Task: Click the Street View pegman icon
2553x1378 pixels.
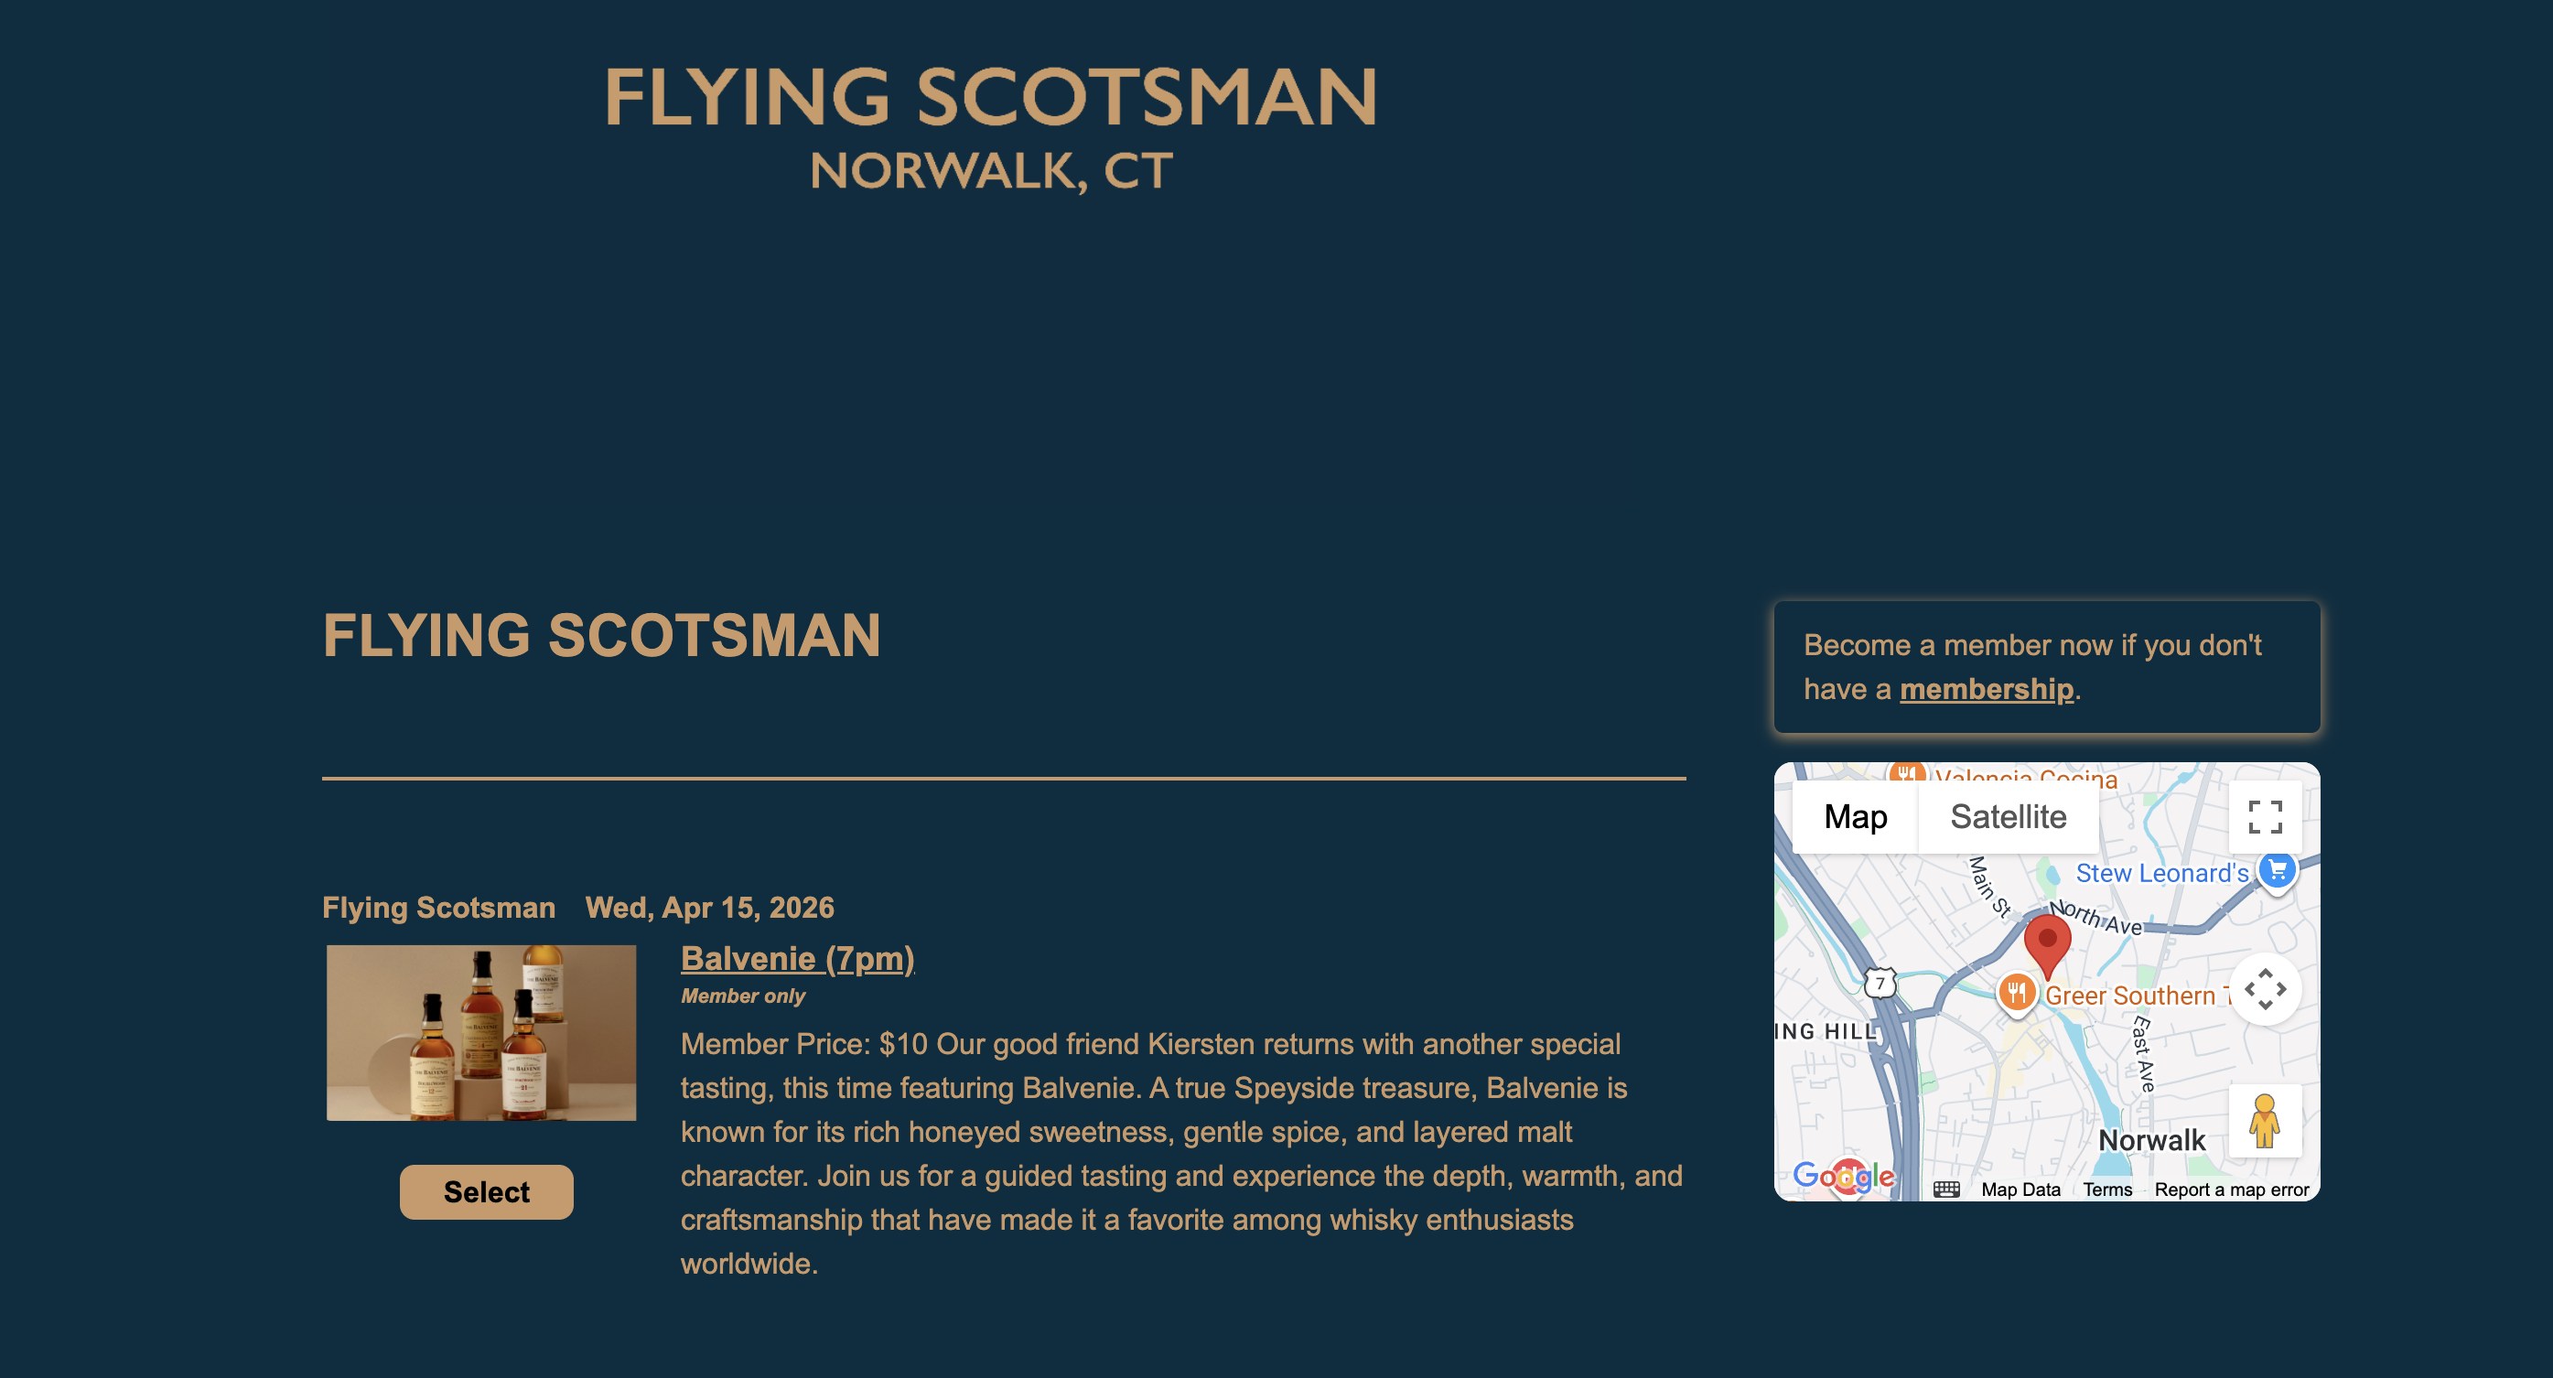Action: coord(2265,1120)
